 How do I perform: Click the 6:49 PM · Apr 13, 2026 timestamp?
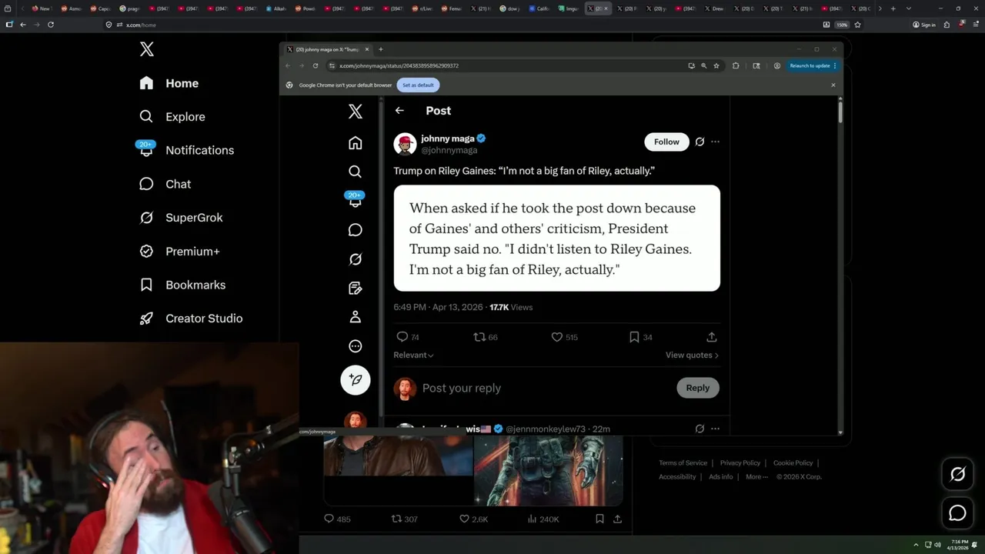[438, 307]
